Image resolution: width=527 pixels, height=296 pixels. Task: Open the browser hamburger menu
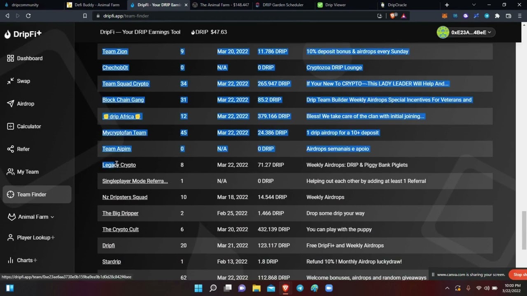tap(519, 16)
